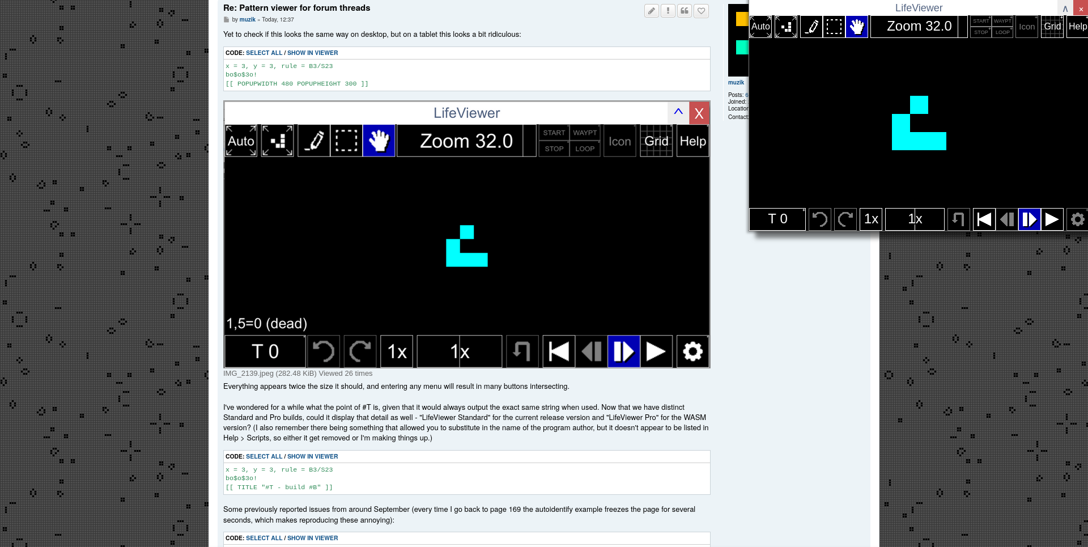Click SELECT ALL in first code block
This screenshot has width=1088, height=547.
264,53
